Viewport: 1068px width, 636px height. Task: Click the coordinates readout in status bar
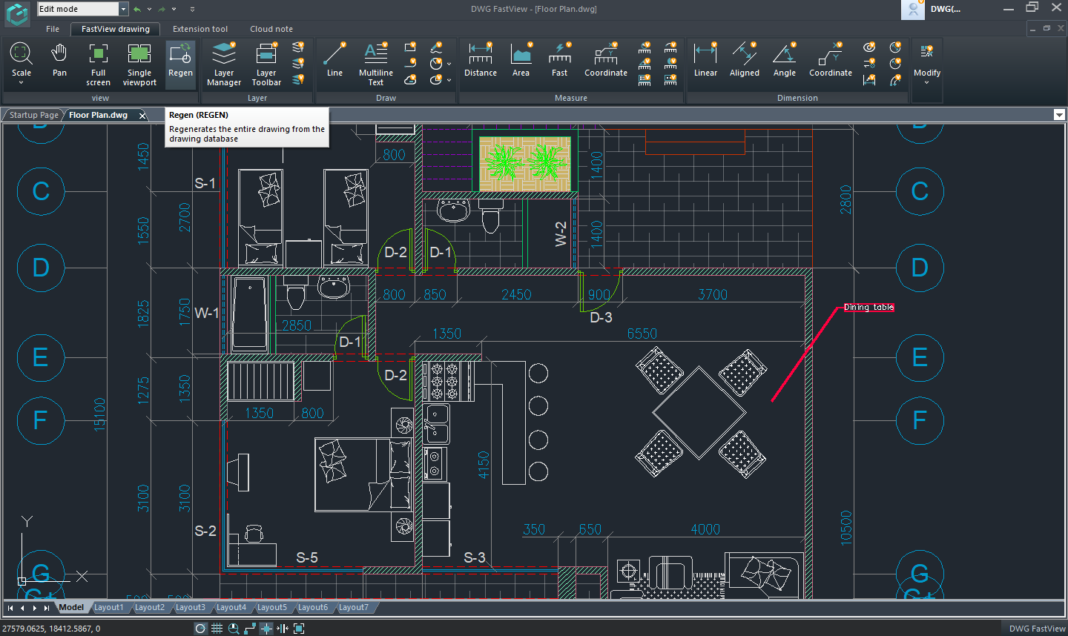pyautogui.click(x=51, y=629)
